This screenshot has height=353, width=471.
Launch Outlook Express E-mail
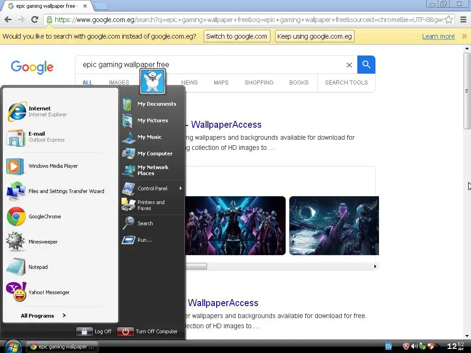coord(60,137)
